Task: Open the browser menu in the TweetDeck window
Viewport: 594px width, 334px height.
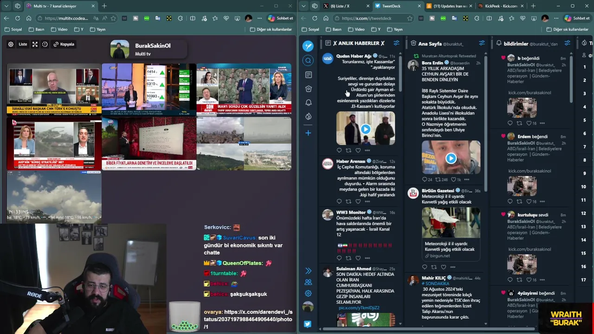Action: tap(556, 18)
